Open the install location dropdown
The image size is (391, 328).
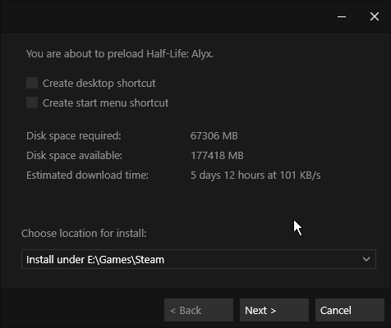pyautogui.click(x=199, y=259)
